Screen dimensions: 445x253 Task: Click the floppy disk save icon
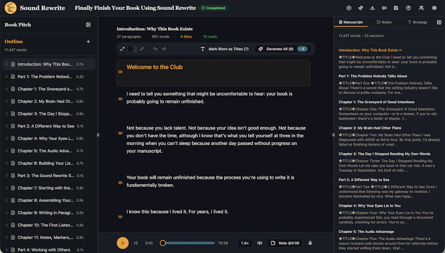396,8
